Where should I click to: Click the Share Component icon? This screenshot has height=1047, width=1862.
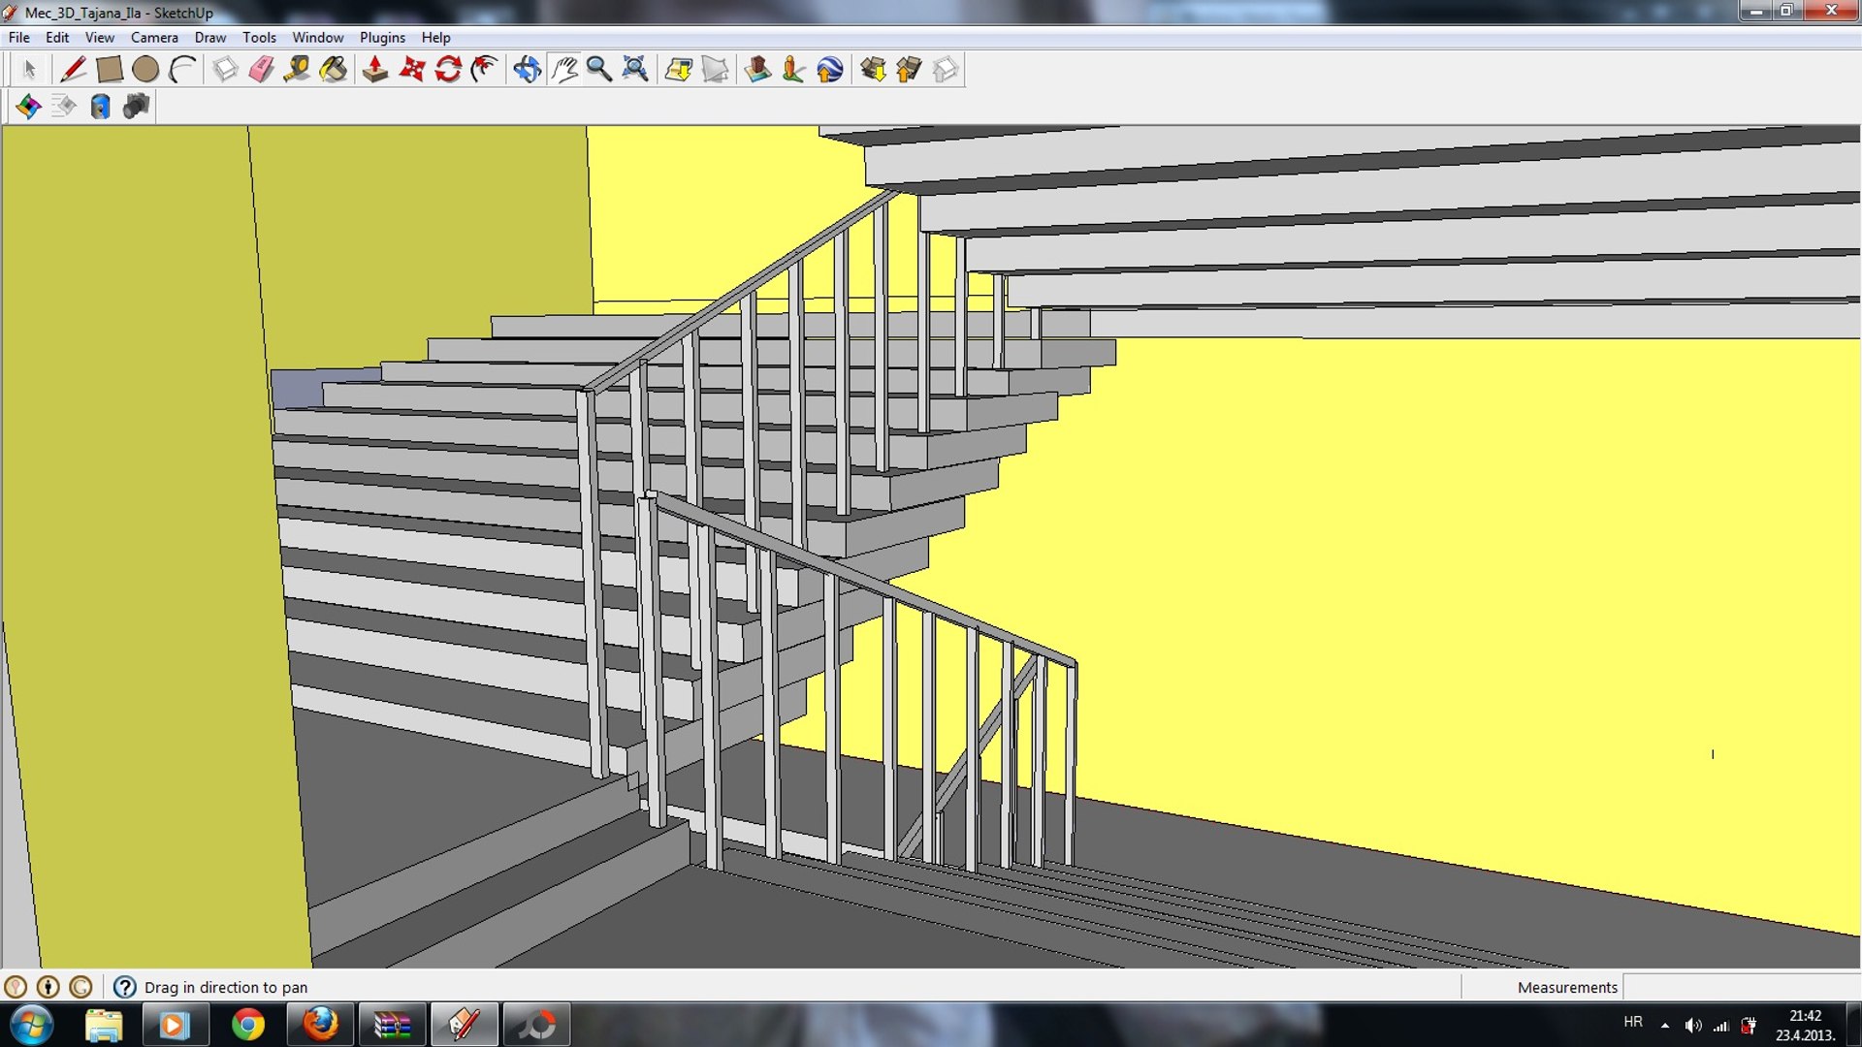tap(946, 70)
